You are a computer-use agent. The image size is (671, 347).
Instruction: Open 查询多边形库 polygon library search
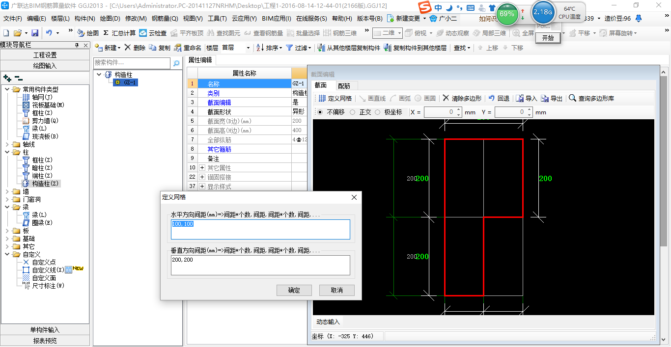(591, 98)
